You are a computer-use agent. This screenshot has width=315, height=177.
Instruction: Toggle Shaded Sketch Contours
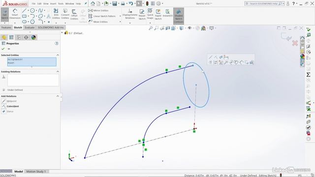pos(179,16)
